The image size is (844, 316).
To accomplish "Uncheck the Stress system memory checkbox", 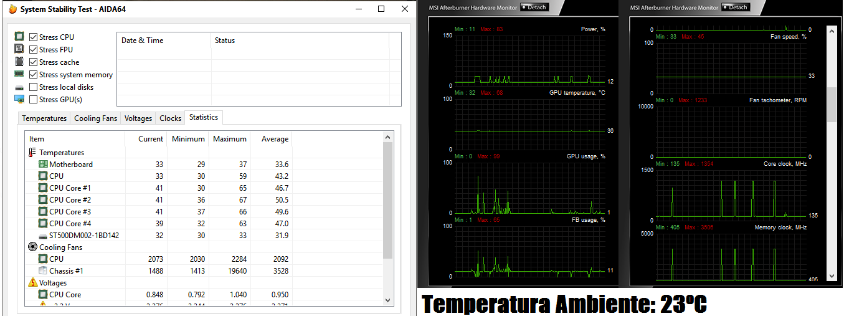I will [34, 75].
